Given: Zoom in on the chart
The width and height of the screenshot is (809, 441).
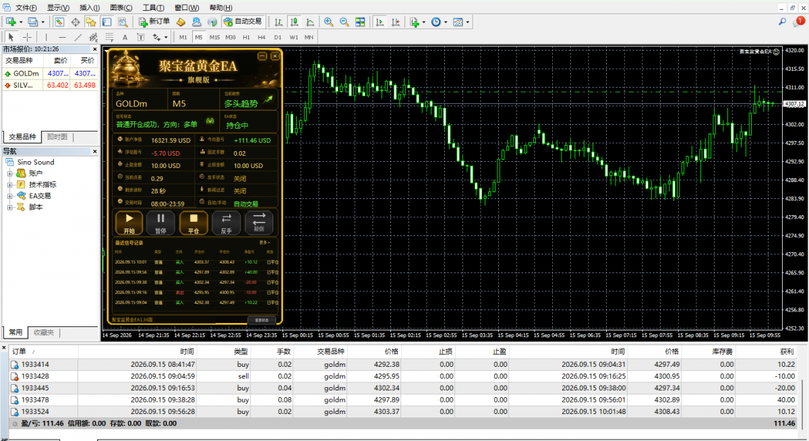Looking at the screenshot, I should pos(328,22).
